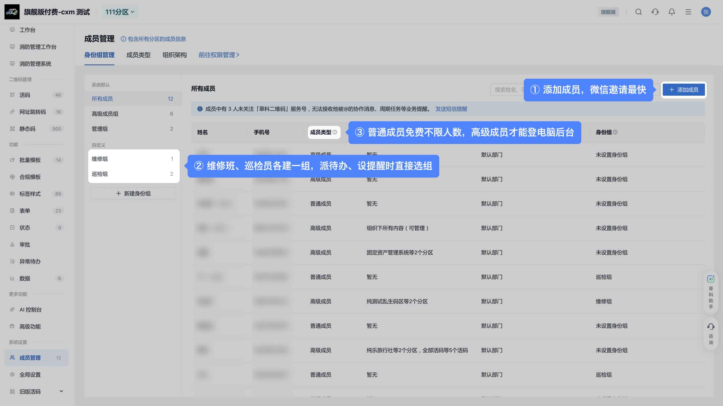
Task: Click the草料 logo at top left
Action: (12, 12)
